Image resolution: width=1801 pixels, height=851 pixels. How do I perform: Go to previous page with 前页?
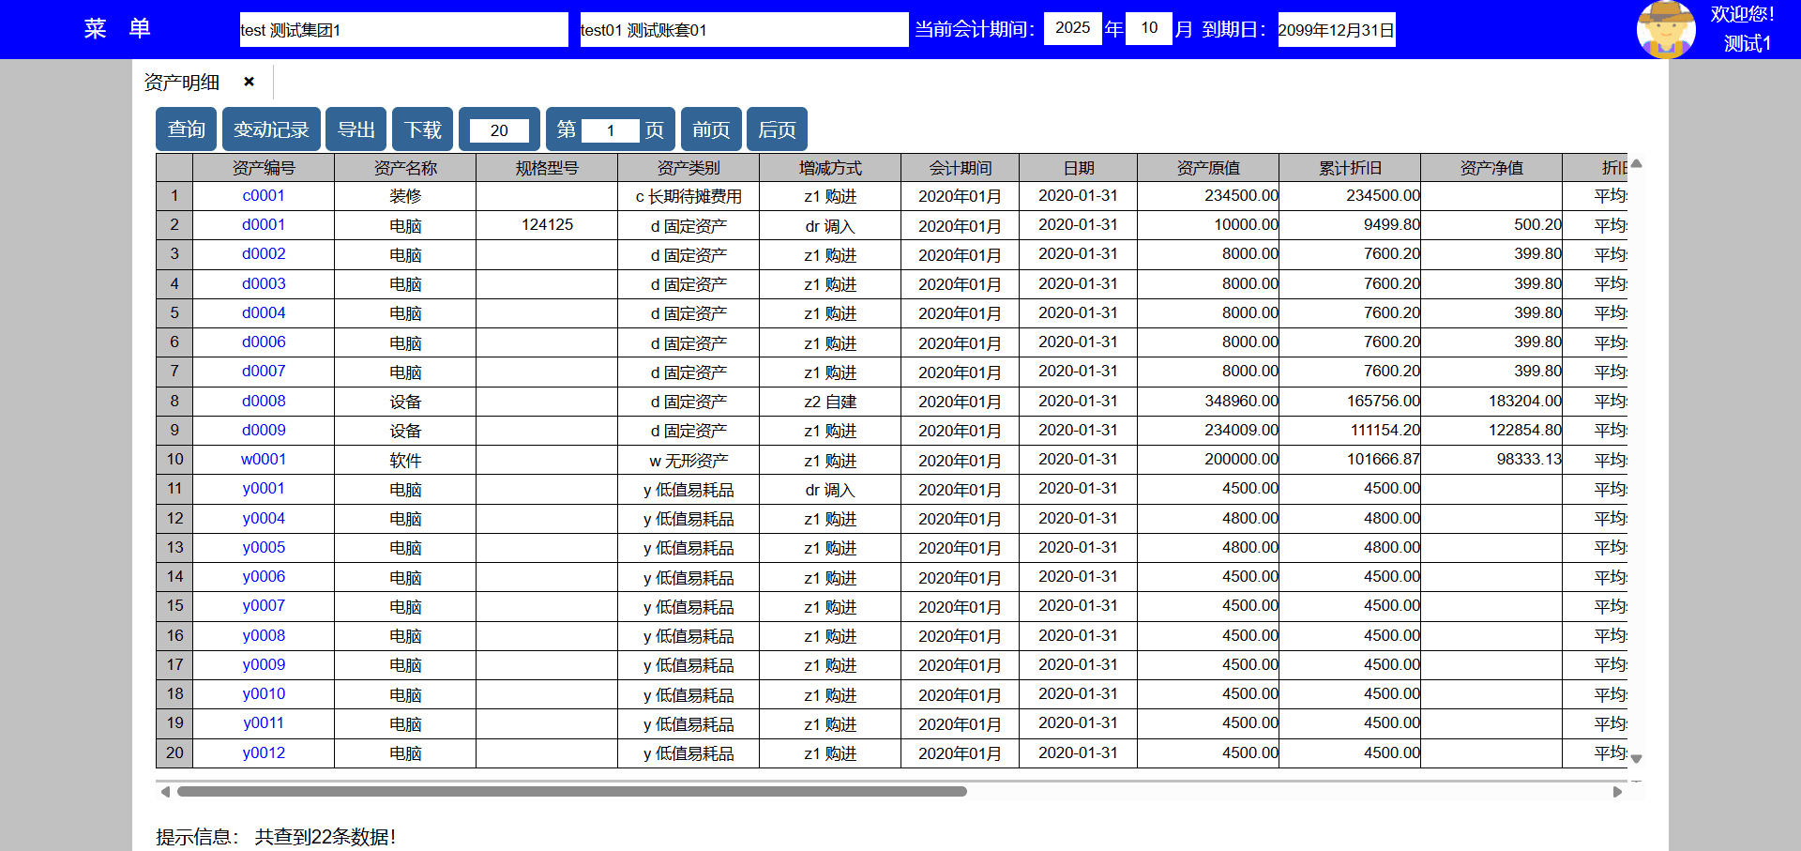click(x=711, y=129)
